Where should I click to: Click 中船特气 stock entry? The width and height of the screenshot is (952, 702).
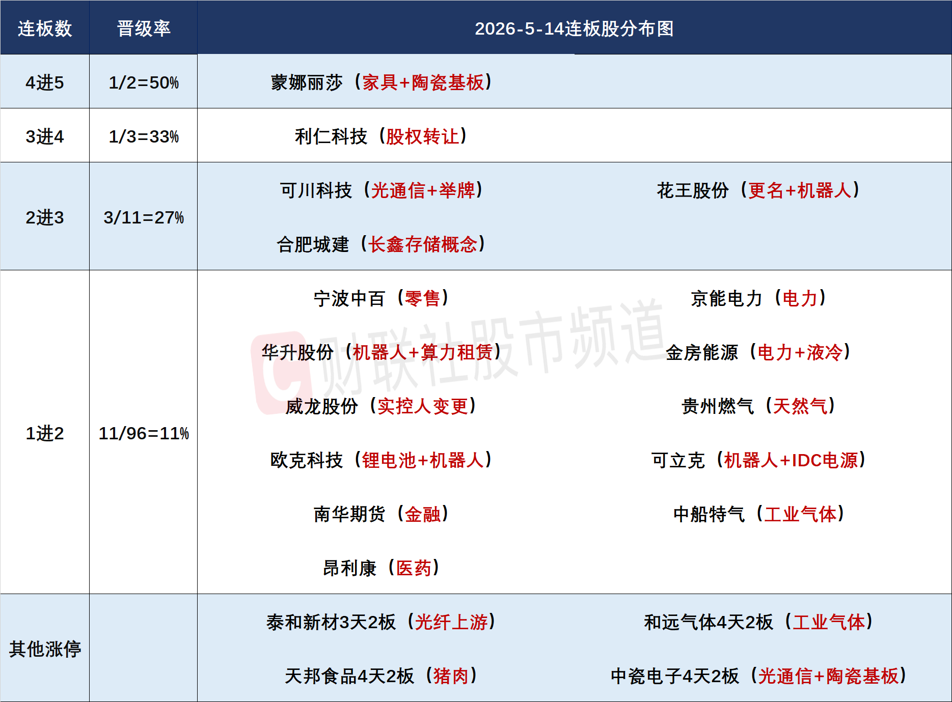click(x=758, y=514)
